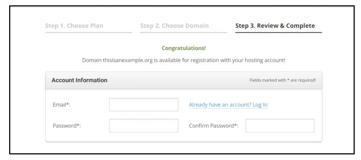Click the gray underline beneath Step 1
Image resolution: width=361 pixels, height=160 pixels.
click(x=88, y=32)
